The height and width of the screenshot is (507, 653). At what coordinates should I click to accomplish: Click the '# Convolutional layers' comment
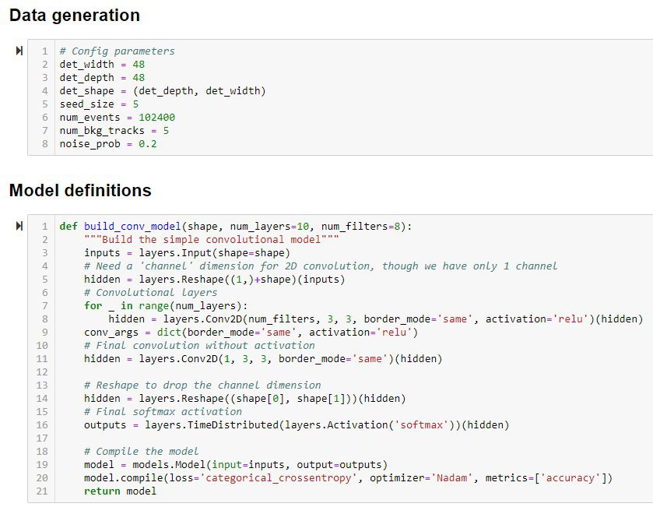coord(151,293)
